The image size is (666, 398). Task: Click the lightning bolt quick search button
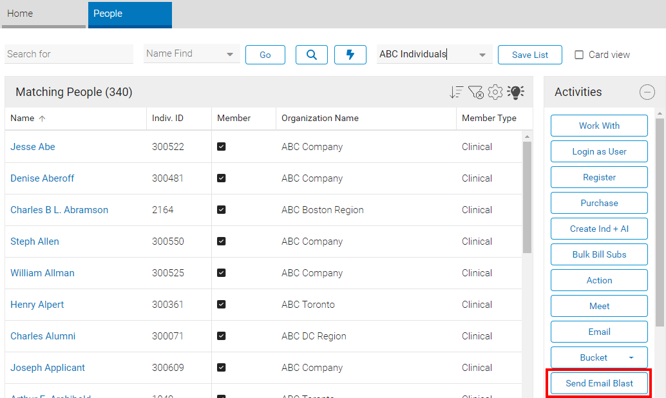(x=350, y=55)
